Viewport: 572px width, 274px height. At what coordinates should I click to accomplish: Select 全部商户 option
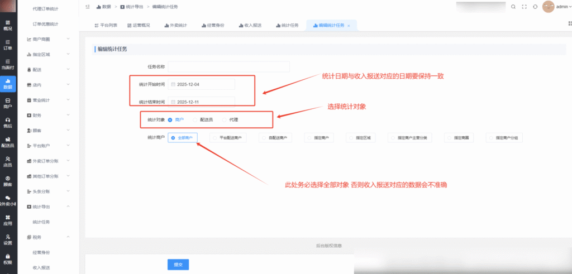coord(183,138)
